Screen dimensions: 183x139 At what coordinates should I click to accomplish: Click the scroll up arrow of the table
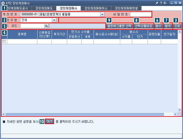point(180,32)
